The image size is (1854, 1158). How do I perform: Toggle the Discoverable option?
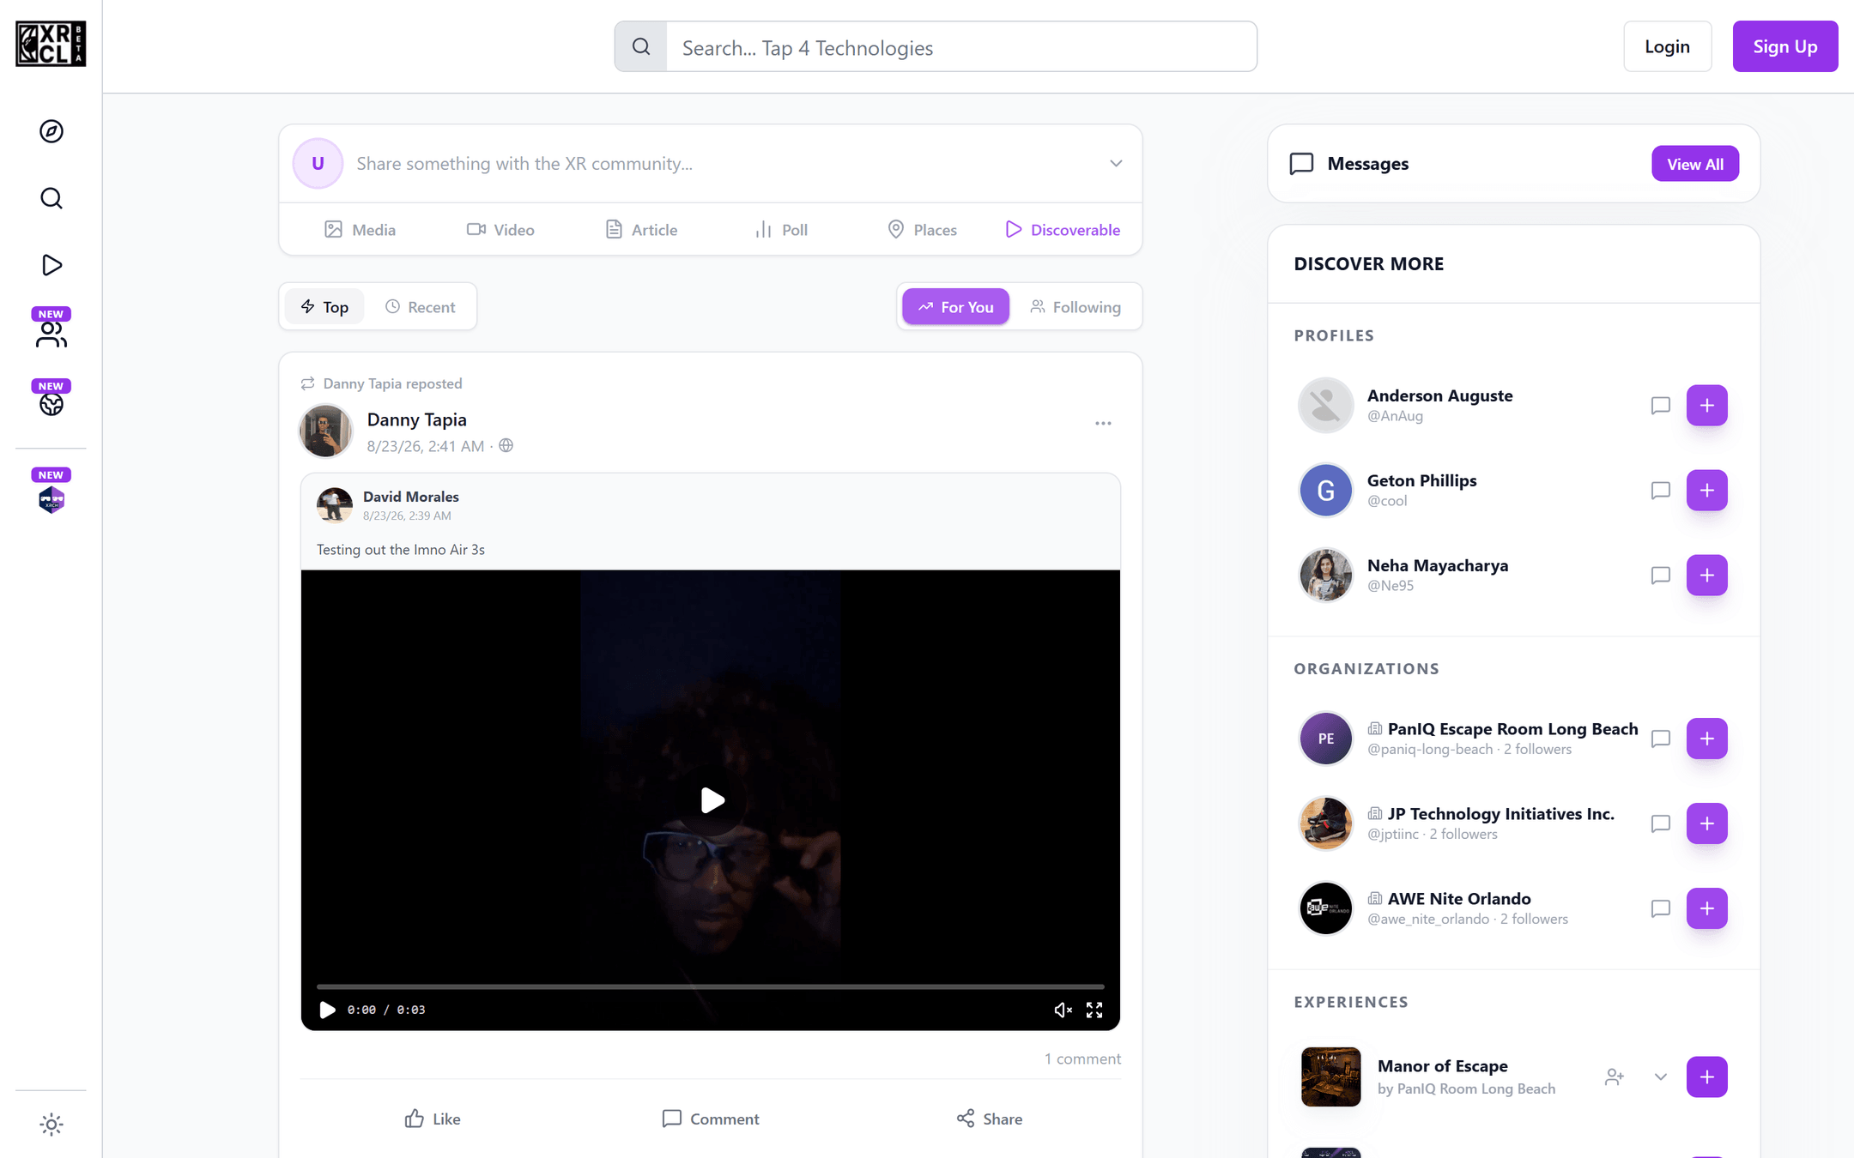click(1063, 229)
